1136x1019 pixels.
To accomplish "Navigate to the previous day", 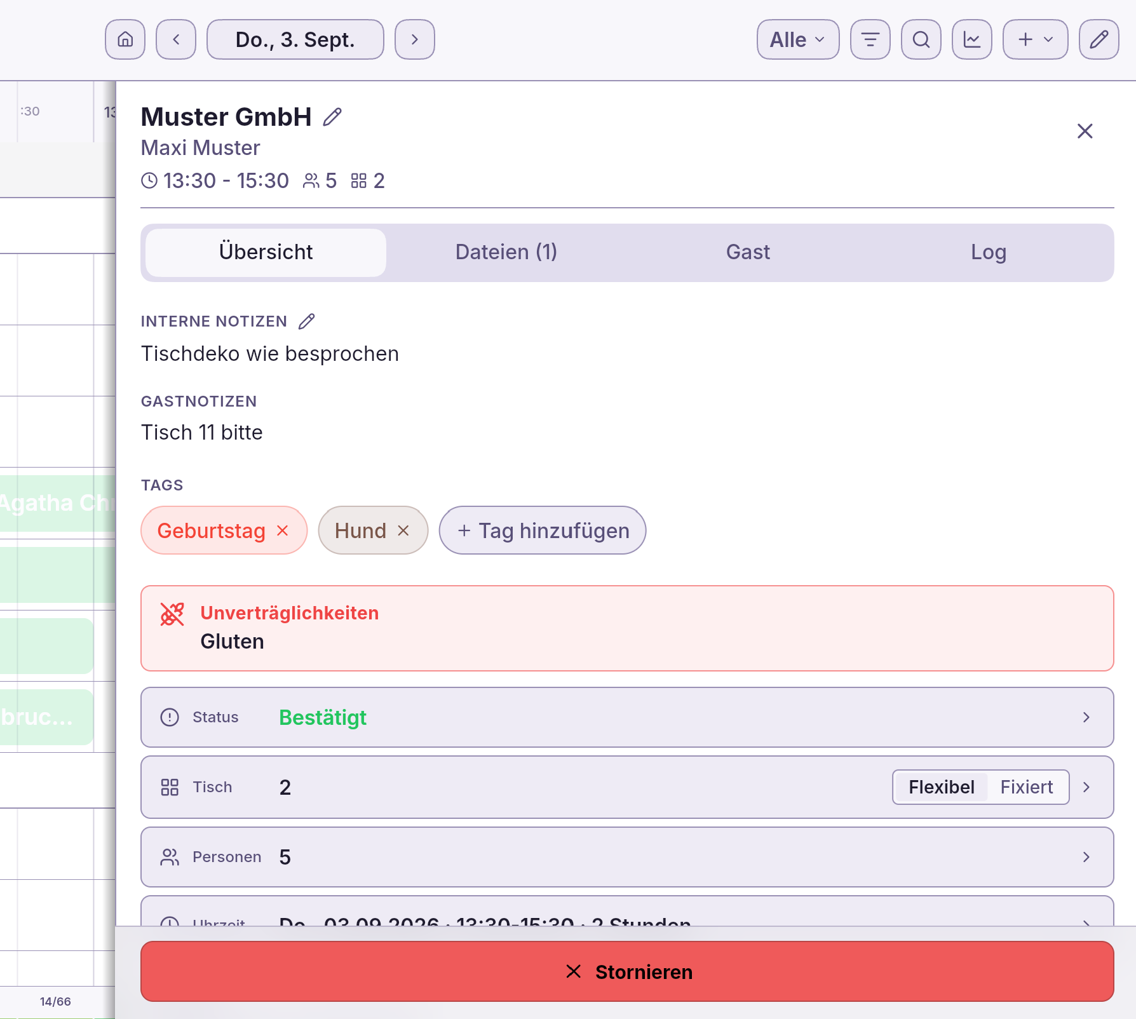I will (176, 39).
